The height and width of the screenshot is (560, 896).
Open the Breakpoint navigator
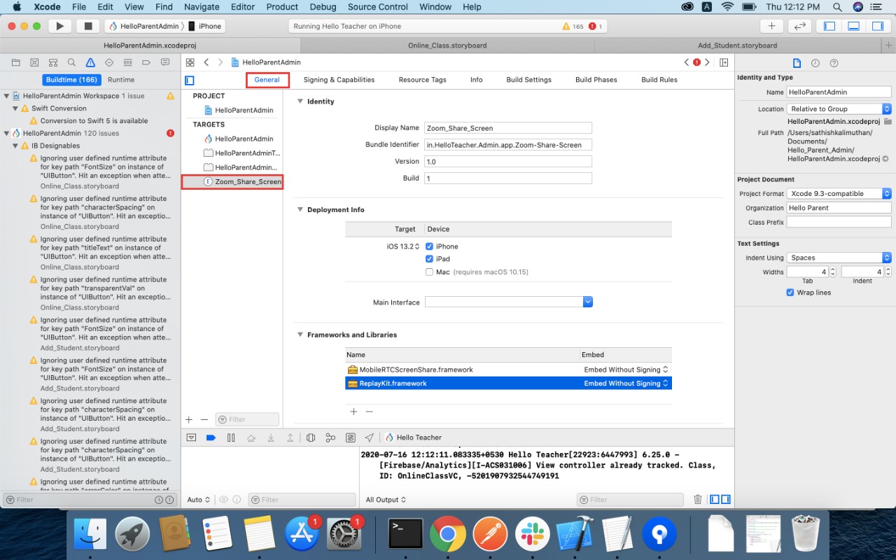coord(146,62)
